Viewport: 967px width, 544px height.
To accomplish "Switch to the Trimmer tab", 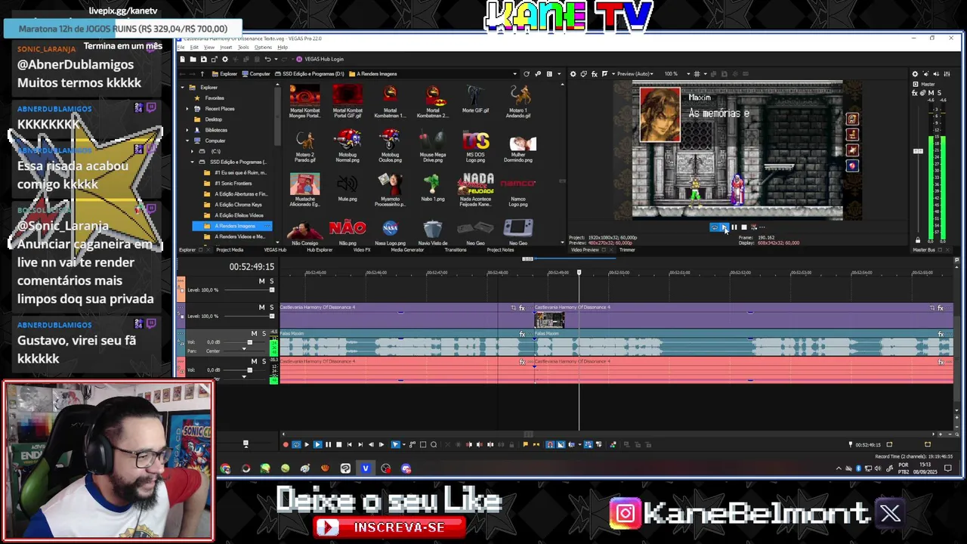I will [x=627, y=250].
